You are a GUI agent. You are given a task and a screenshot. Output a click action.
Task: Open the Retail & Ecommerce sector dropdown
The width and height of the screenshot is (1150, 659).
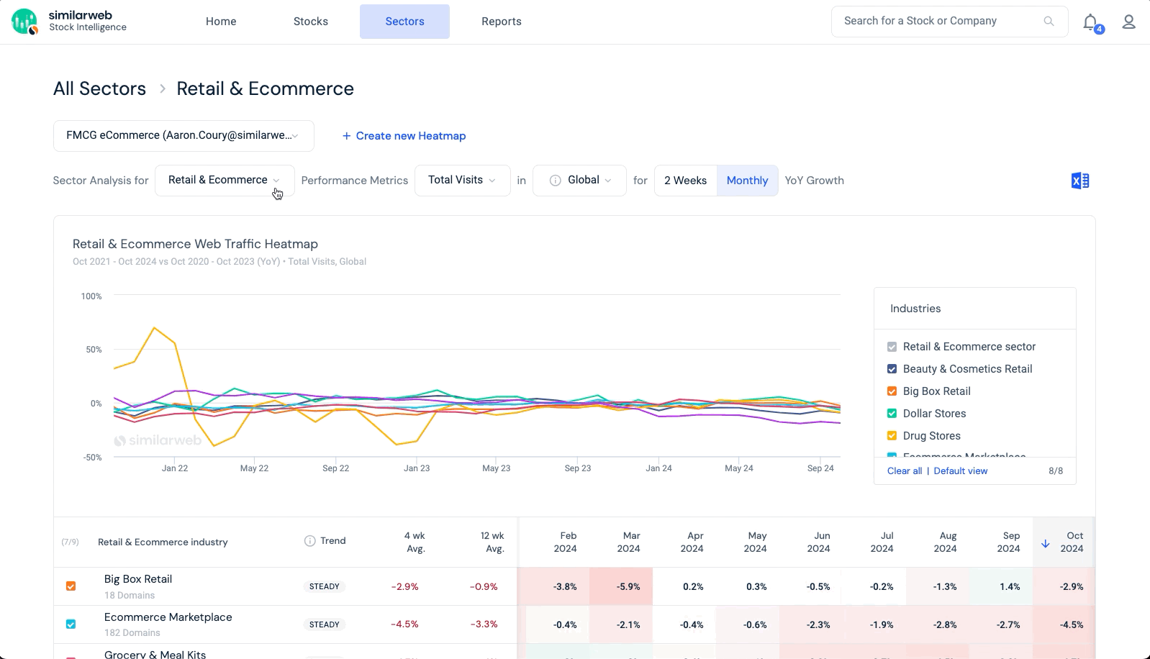[225, 181]
